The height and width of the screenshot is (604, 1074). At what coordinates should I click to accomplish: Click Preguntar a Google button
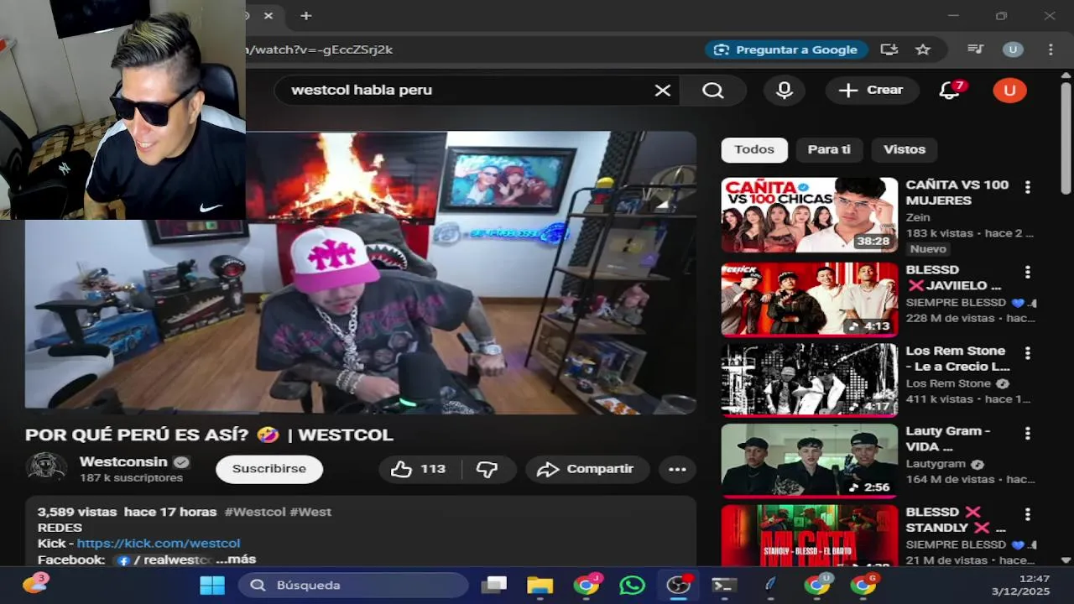pyautogui.click(x=786, y=49)
